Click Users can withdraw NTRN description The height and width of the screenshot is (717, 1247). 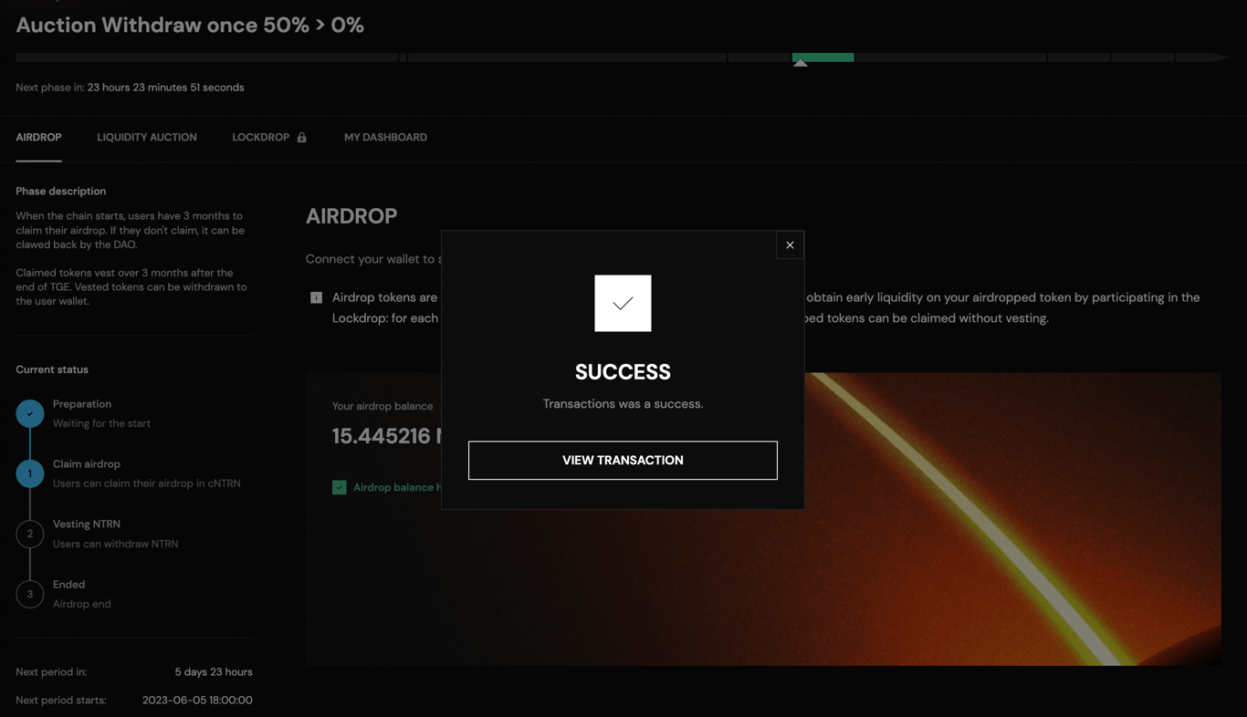point(116,544)
